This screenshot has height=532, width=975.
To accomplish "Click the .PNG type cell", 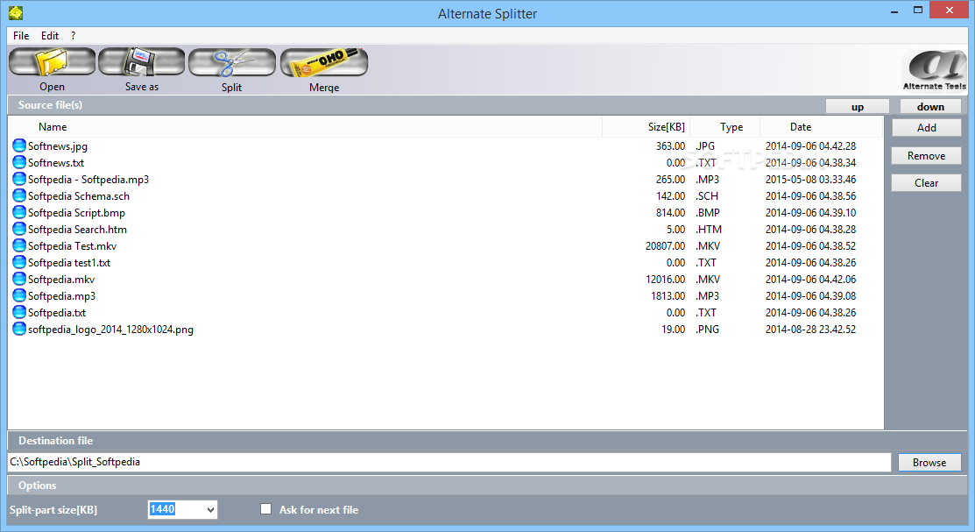I will 707,330.
